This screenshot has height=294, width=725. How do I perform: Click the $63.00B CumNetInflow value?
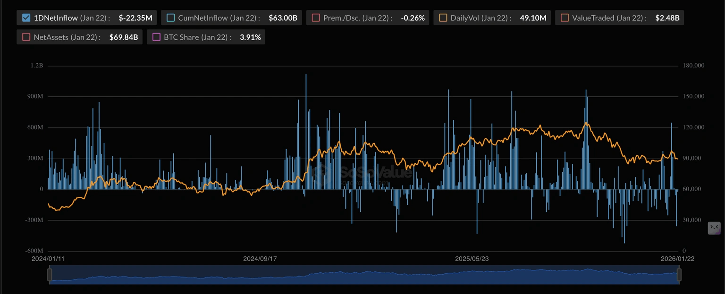pyautogui.click(x=283, y=18)
